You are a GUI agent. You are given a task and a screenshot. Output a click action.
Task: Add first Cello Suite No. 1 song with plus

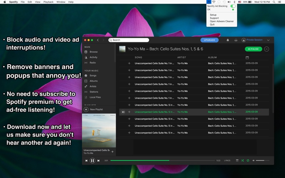129,63
